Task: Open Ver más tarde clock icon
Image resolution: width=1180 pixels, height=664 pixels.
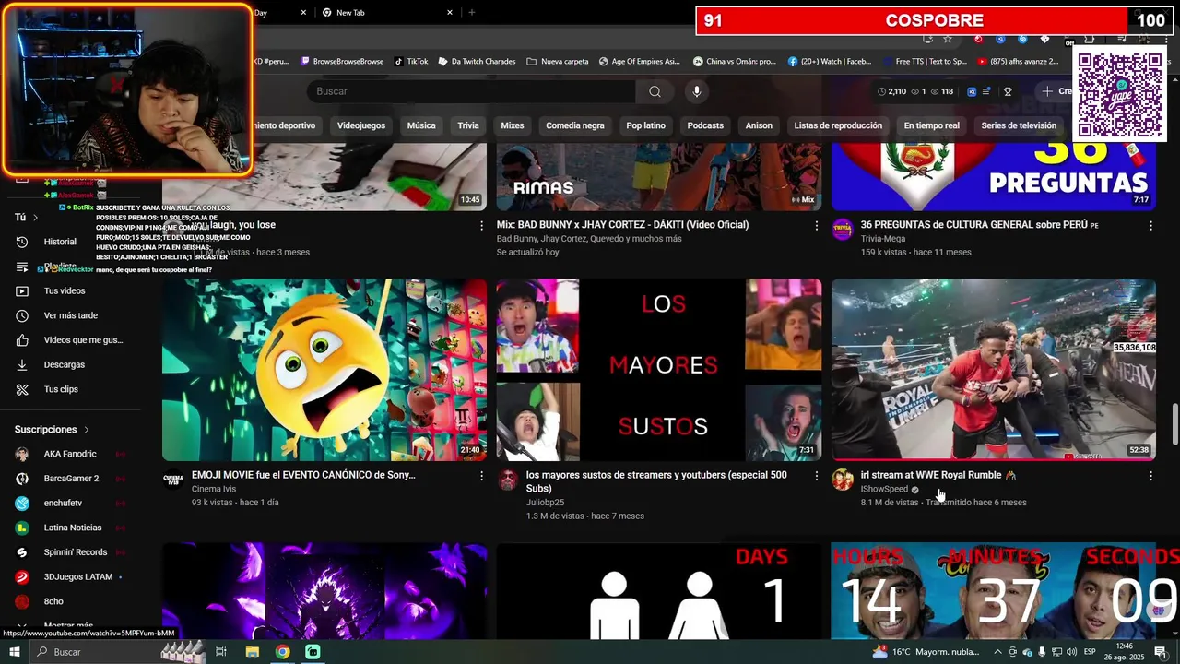Action: [x=22, y=315]
